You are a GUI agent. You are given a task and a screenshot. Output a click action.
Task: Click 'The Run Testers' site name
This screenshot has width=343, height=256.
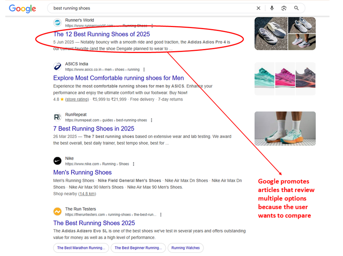81,209
